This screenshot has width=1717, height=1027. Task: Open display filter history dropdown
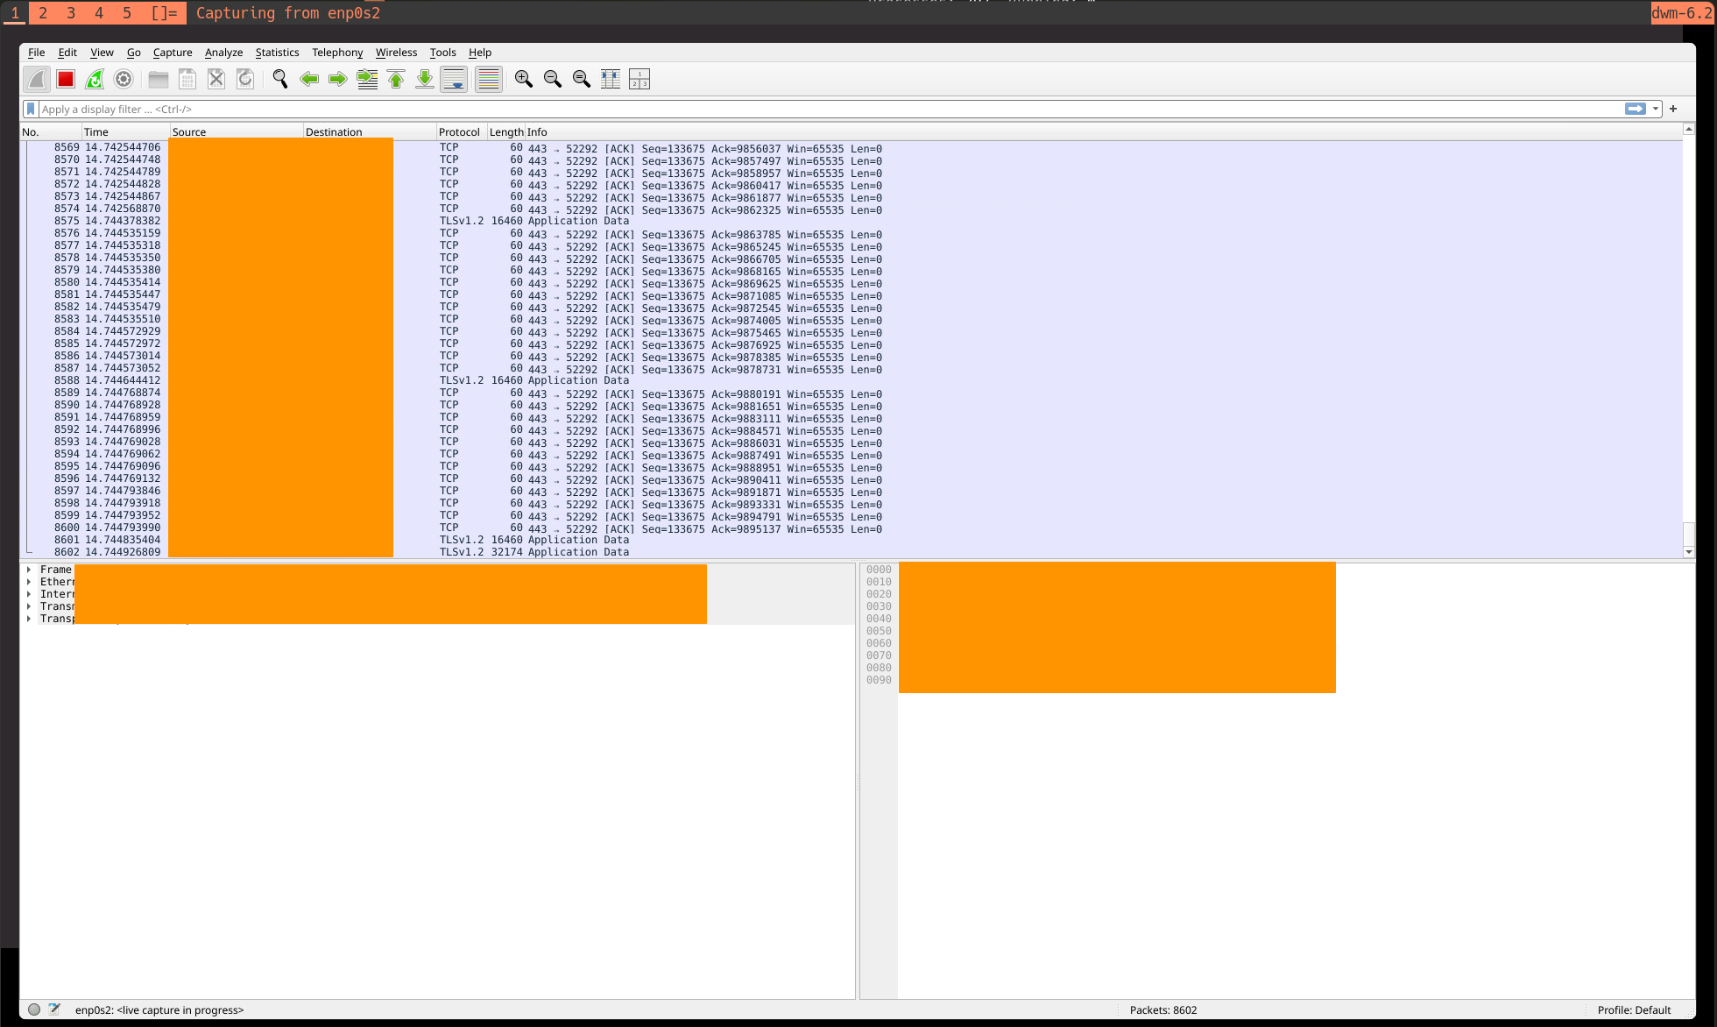(x=1656, y=109)
